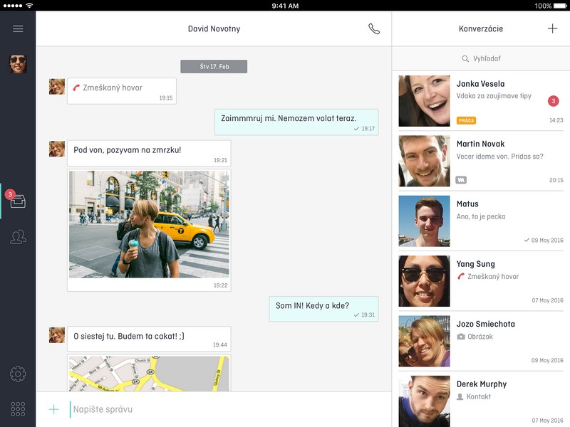Image resolution: width=570 pixels, height=427 pixels.
Task: Click the Vyhľadať search field
Action: tap(481, 59)
